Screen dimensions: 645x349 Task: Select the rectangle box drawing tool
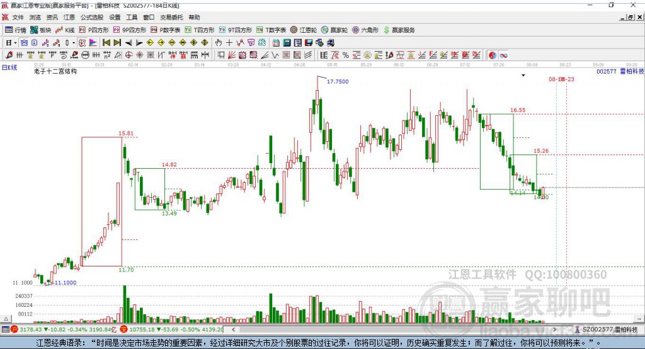coord(221,55)
